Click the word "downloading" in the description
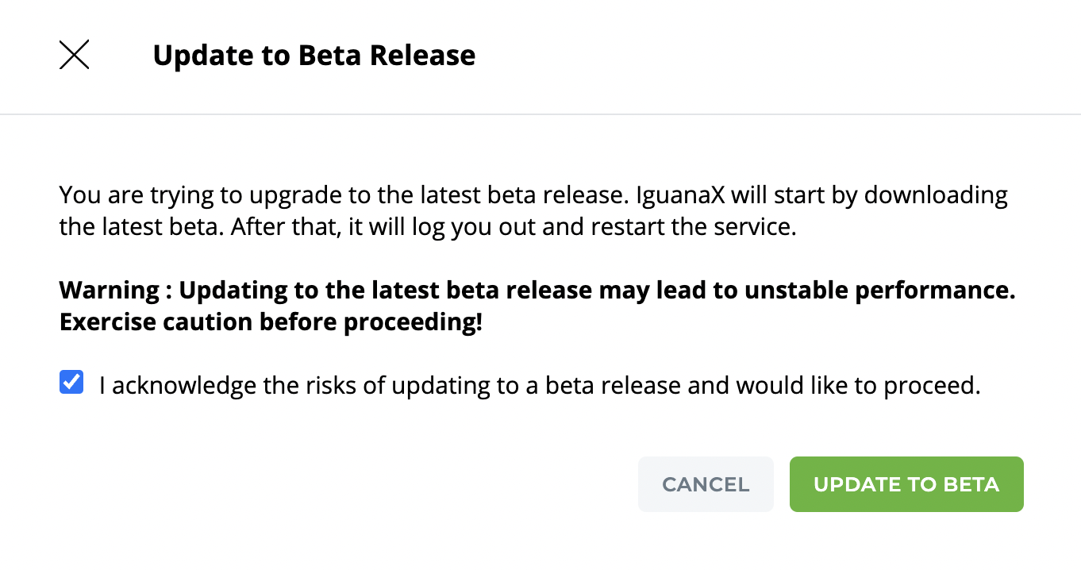The image size is (1081, 570). (x=935, y=194)
